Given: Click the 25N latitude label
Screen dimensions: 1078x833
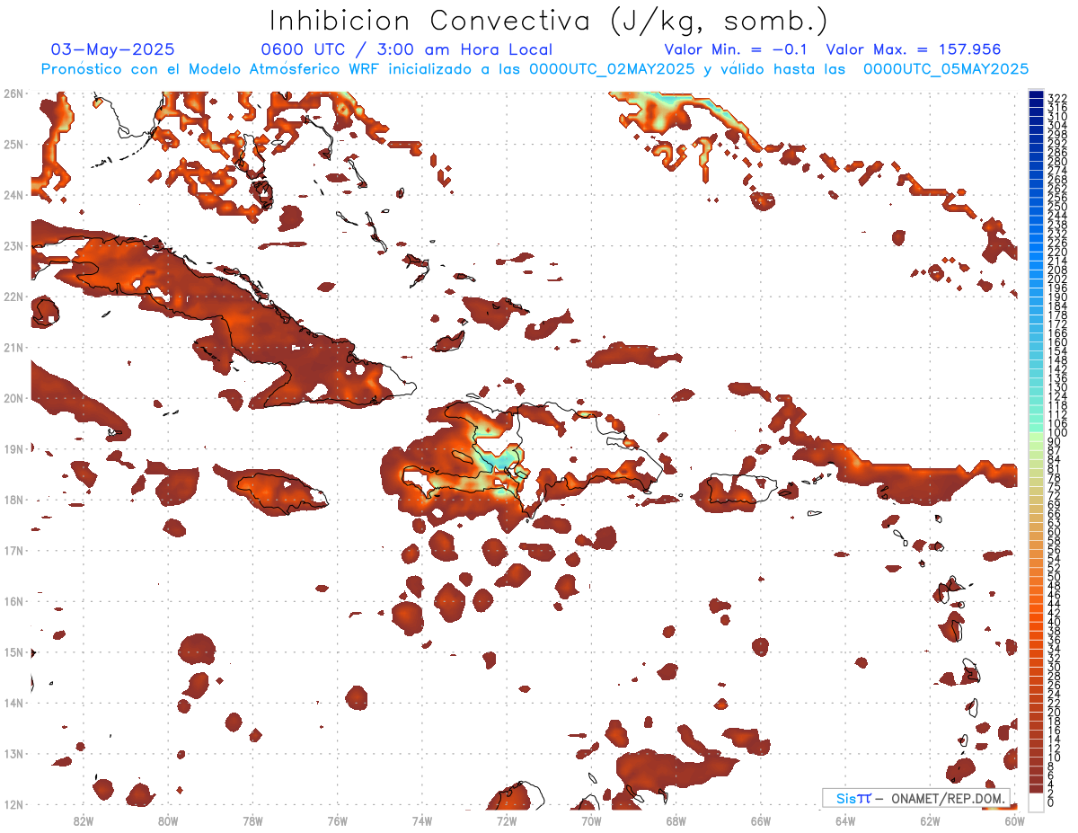Looking at the screenshot, I should 13,144.
